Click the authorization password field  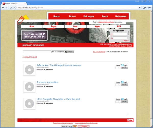(x=120, y=38)
